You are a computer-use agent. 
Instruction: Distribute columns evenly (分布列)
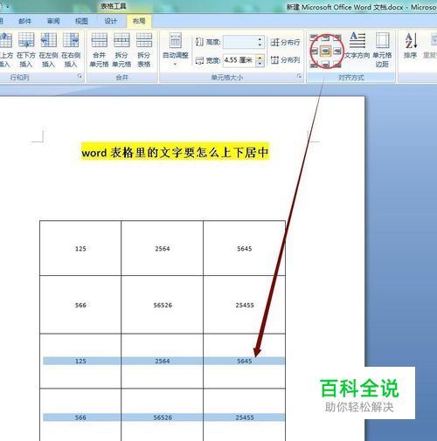click(x=285, y=60)
